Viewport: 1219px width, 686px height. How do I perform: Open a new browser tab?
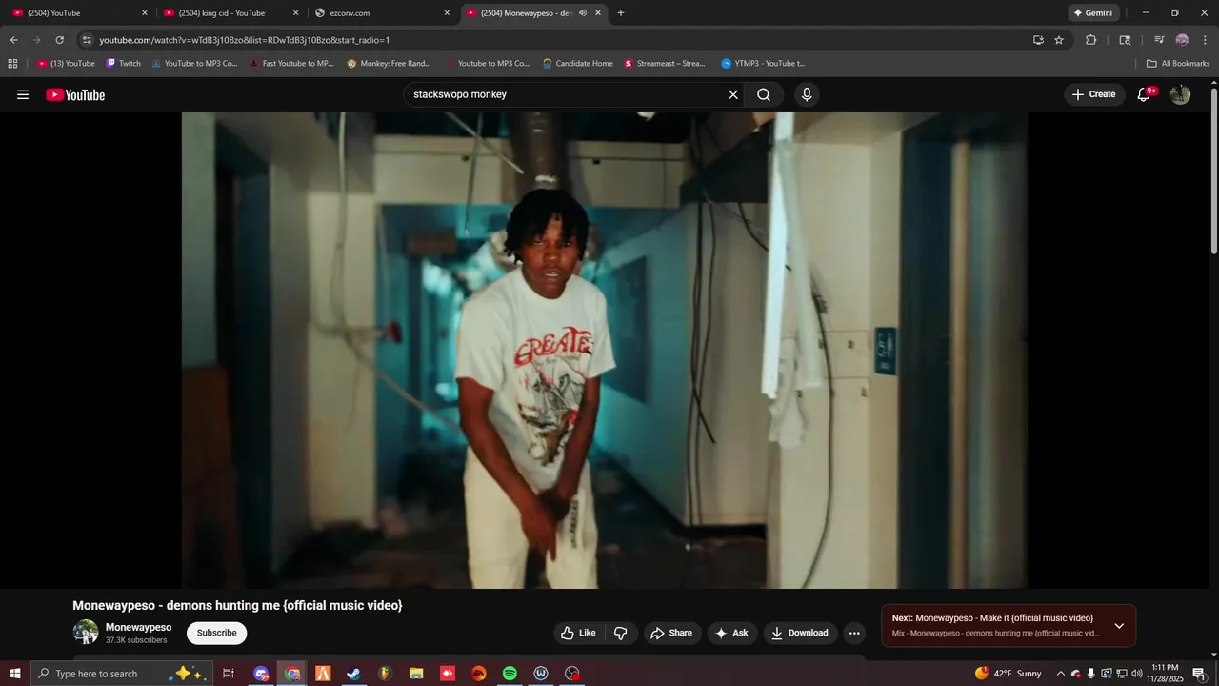pos(621,13)
